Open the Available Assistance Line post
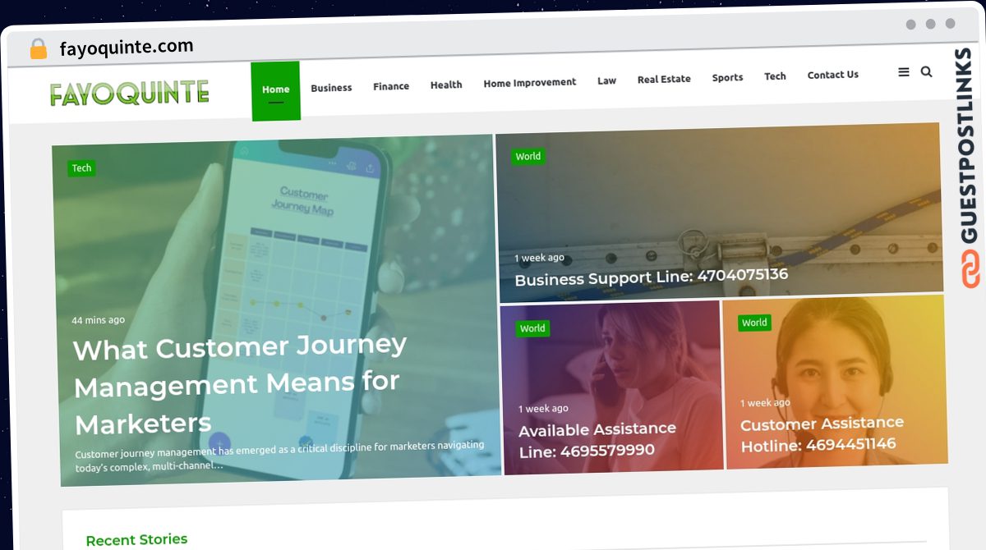Image resolution: width=986 pixels, height=550 pixels. point(597,440)
